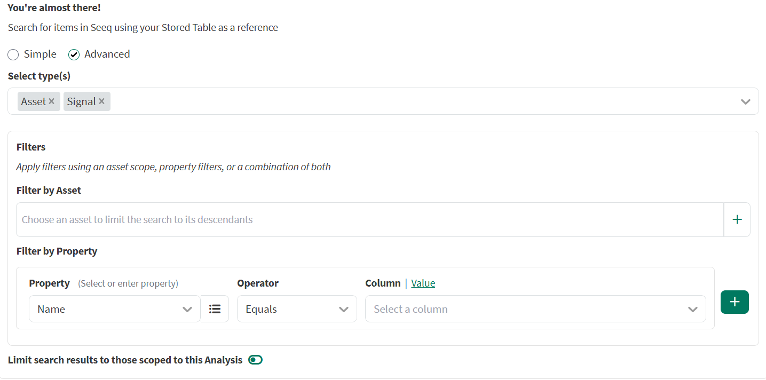
Task: Click empty area of Select type(s) box
Action: (416, 101)
